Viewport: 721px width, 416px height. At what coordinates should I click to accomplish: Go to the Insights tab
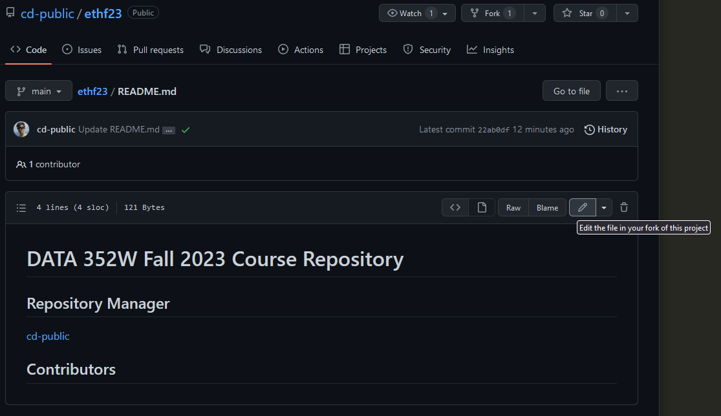tap(491, 50)
